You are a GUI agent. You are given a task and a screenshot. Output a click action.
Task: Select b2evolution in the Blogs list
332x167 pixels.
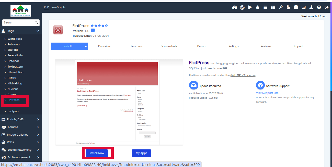[15, 72]
